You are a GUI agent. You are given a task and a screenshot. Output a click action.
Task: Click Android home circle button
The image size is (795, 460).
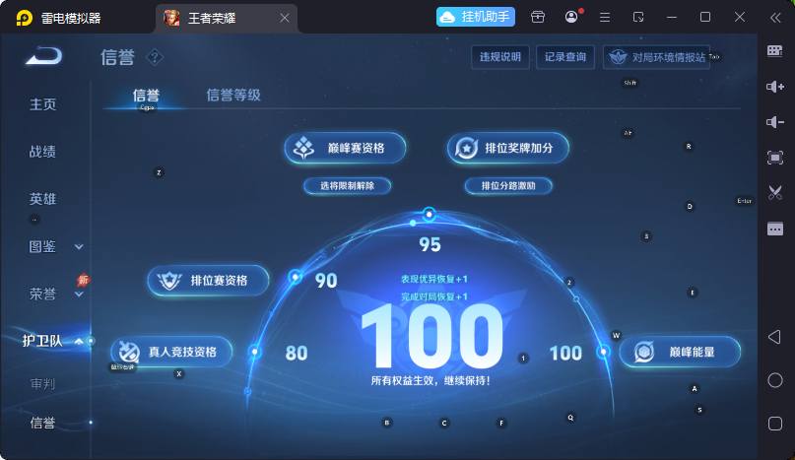[774, 380]
